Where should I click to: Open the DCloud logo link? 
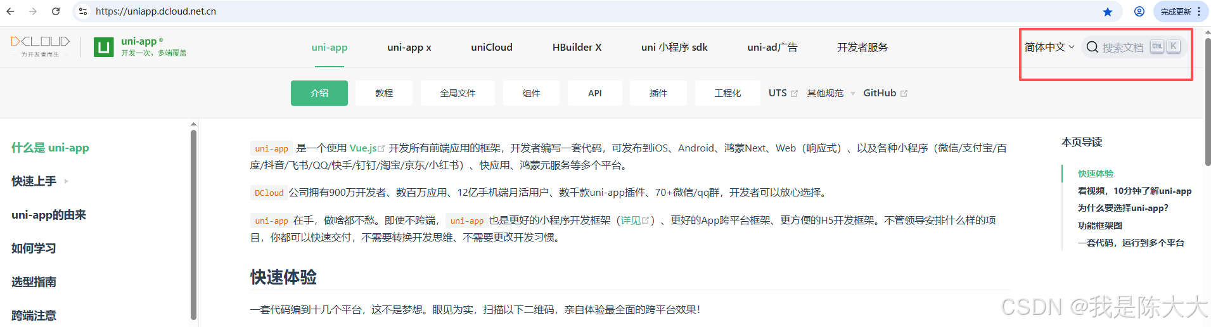tap(41, 46)
